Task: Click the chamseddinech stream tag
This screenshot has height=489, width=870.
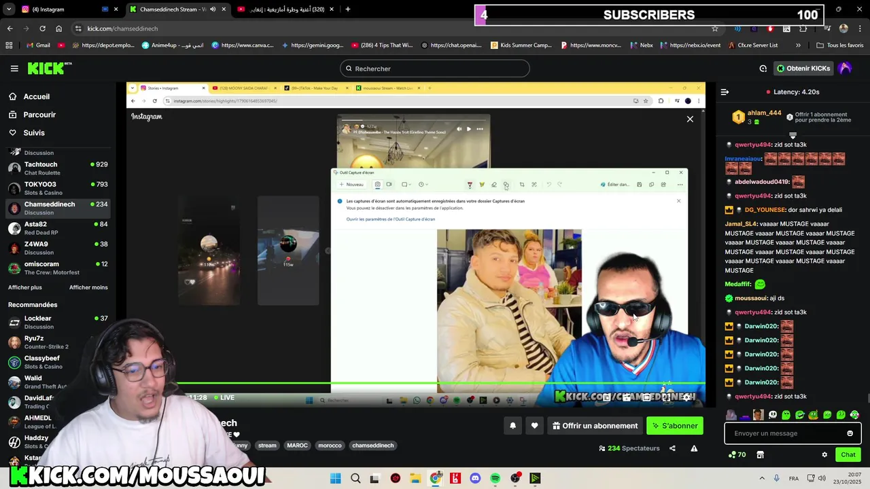Action: coord(373,446)
